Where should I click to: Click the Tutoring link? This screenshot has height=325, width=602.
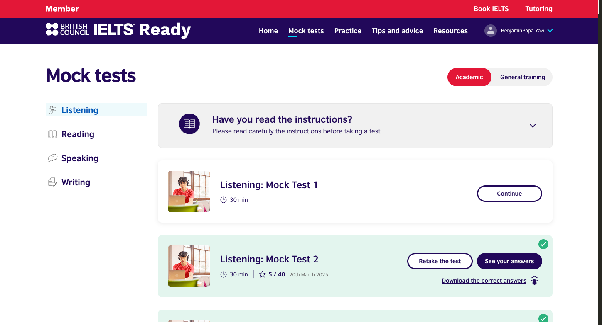click(x=539, y=9)
